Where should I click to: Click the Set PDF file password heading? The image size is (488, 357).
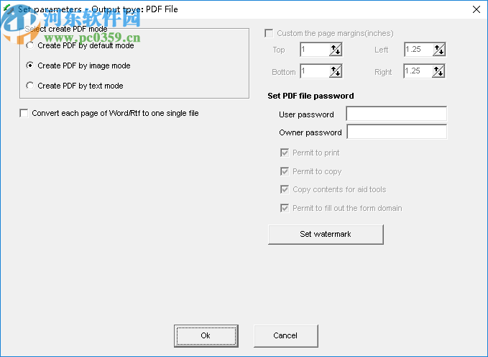pyautogui.click(x=310, y=96)
